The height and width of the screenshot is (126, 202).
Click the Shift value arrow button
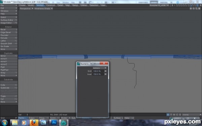point(105,71)
